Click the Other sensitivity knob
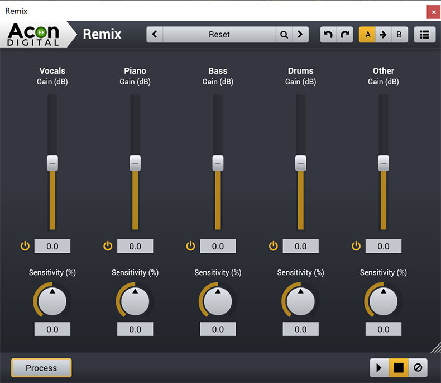 tap(384, 301)
